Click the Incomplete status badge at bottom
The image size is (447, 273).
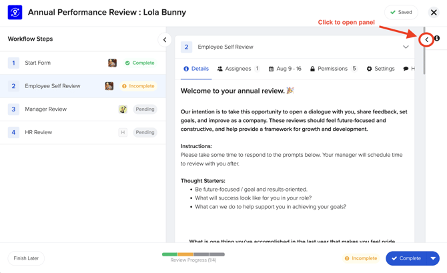coord(361,258)
